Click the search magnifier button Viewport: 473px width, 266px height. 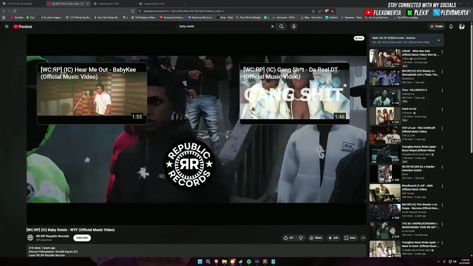pyautogui.click(x=281, y=27)
